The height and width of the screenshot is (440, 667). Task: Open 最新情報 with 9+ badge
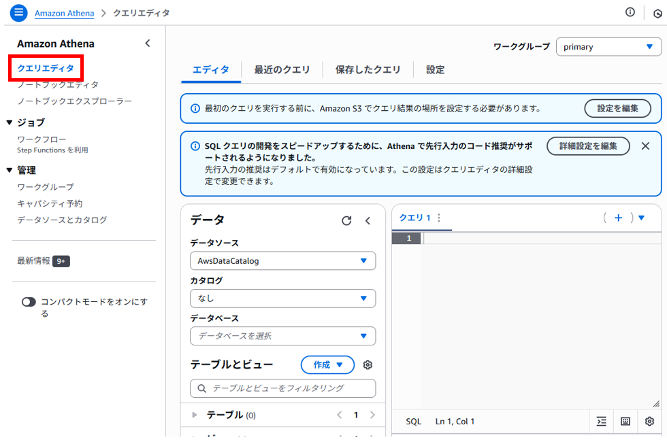(x=43, y=260)
